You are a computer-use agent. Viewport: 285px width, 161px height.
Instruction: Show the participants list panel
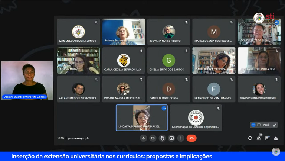259,138
